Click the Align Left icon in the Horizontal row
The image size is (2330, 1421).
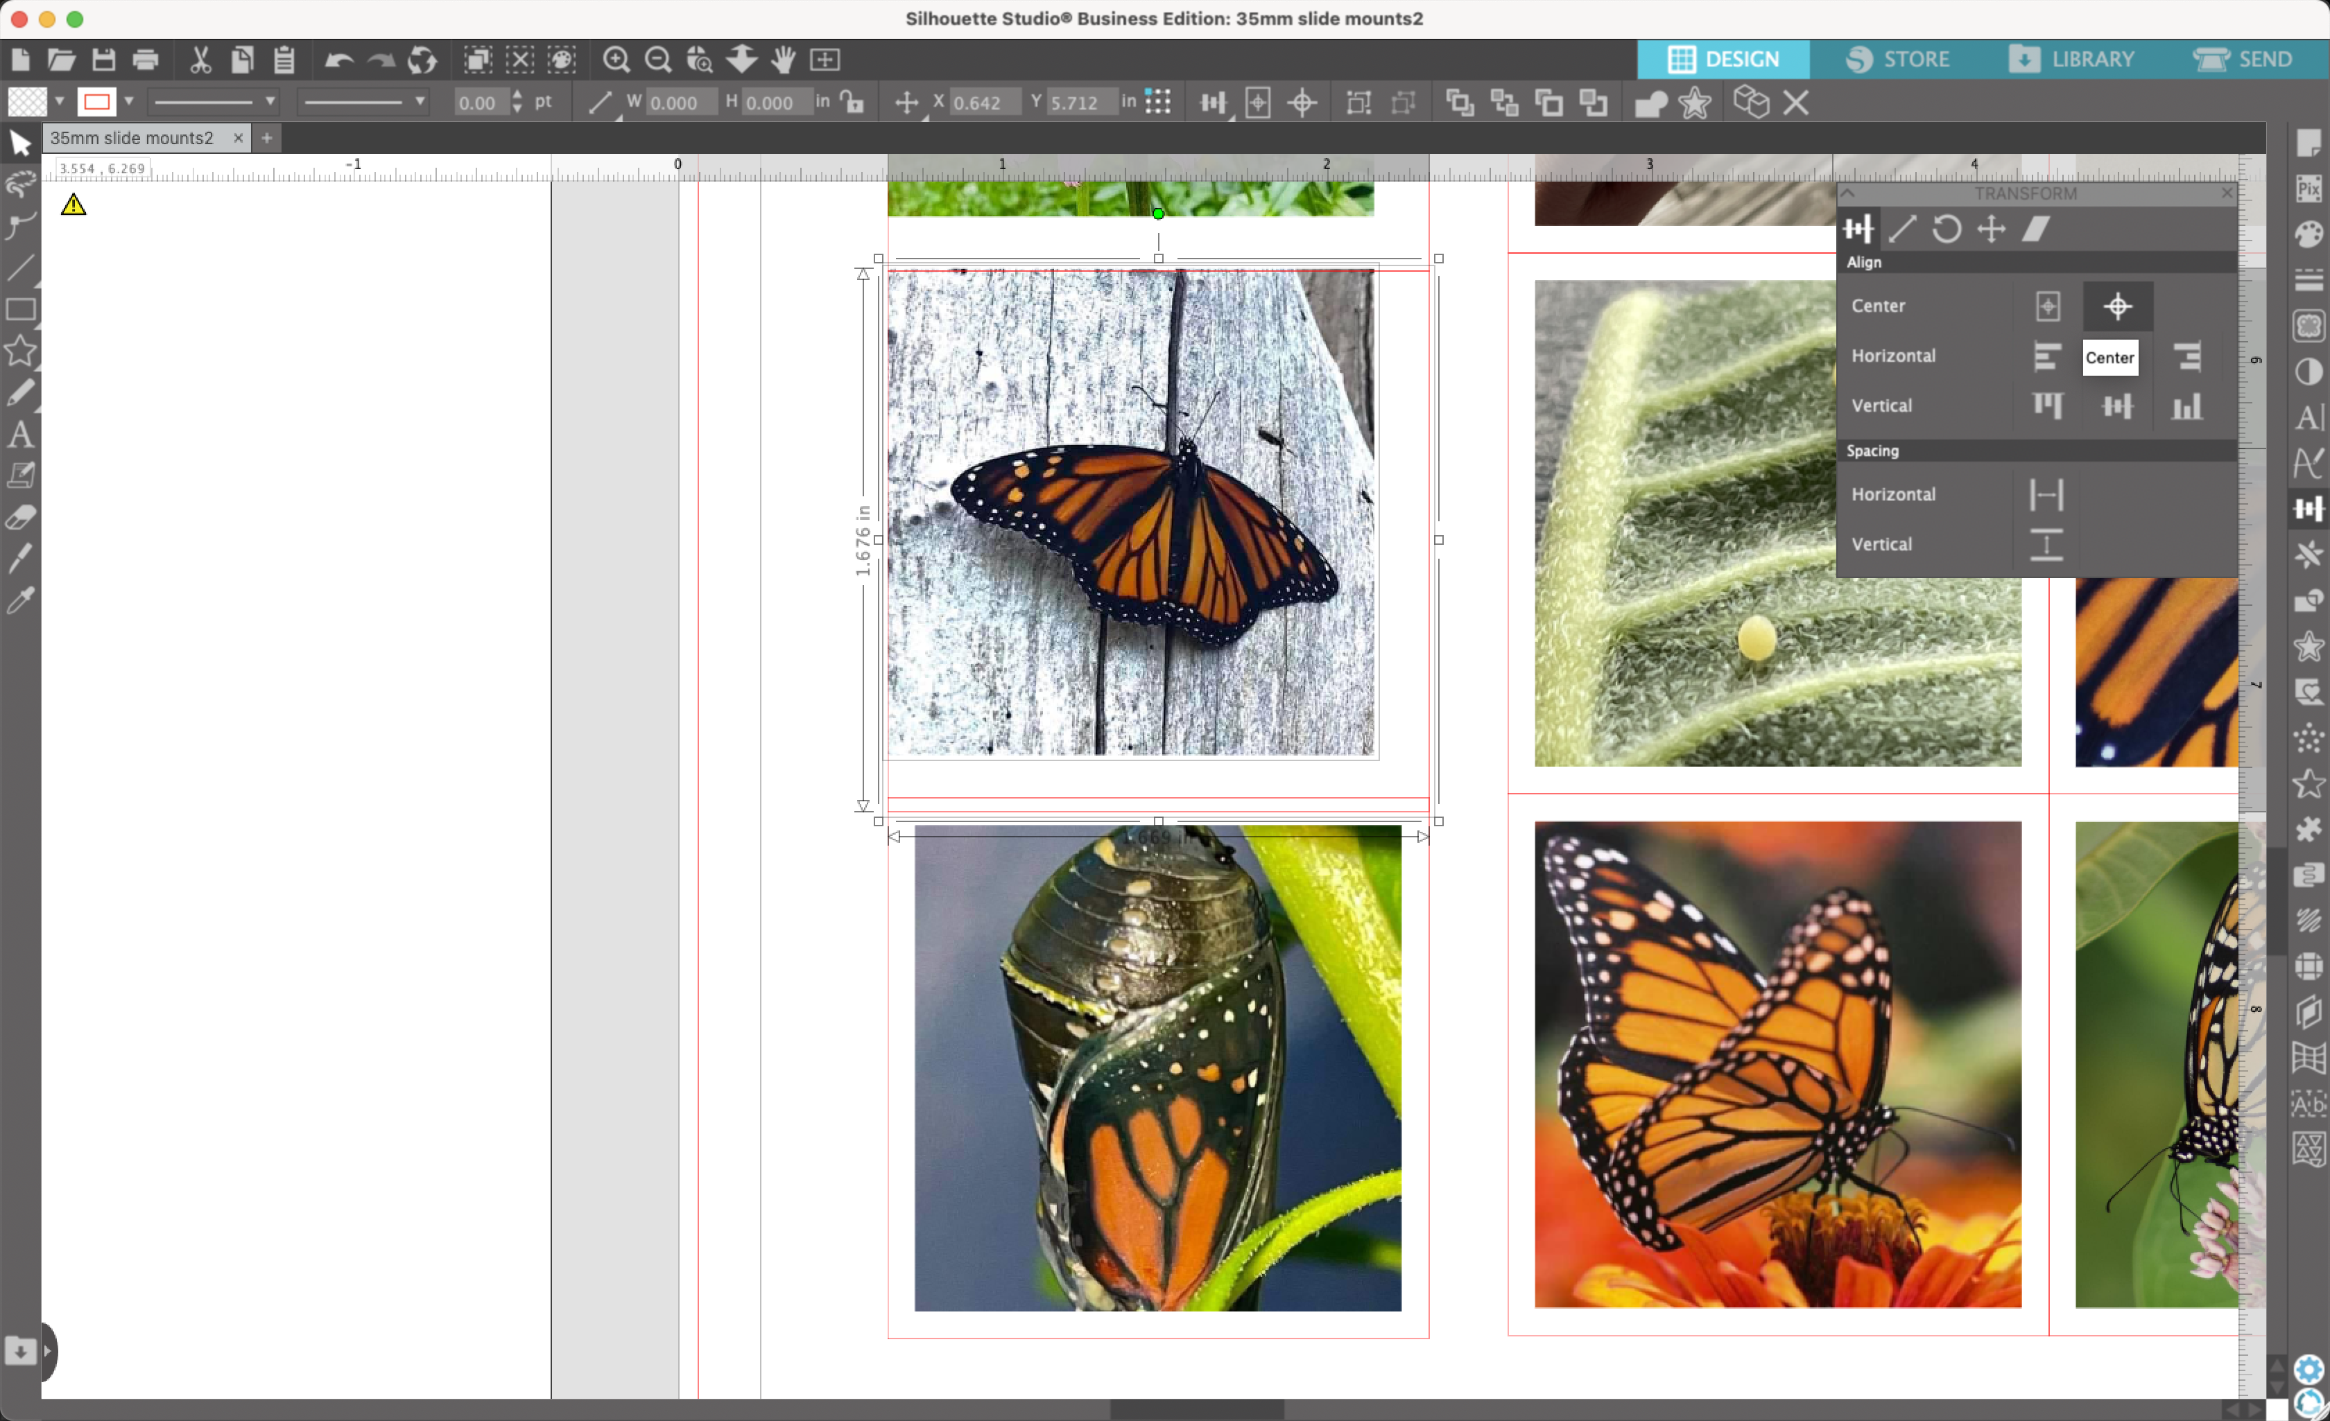(x=2046, y=356)
